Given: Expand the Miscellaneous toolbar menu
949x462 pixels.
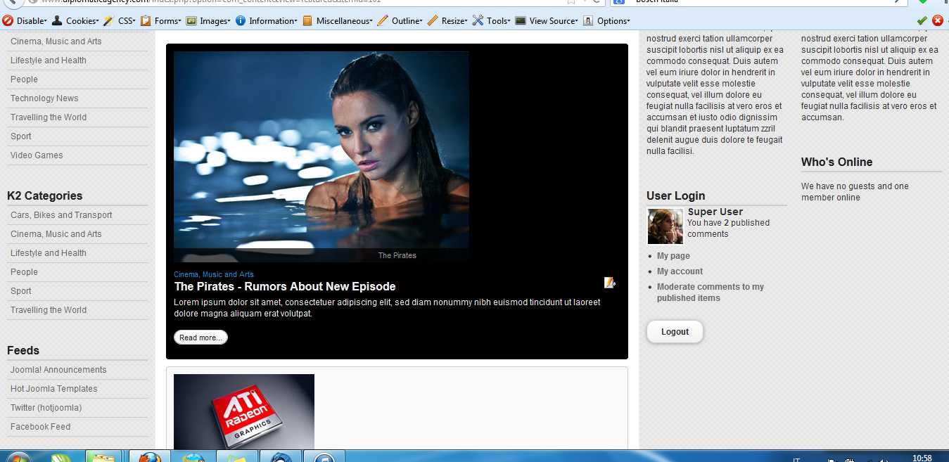Looking at the screenshot, I should pos(338,21).
